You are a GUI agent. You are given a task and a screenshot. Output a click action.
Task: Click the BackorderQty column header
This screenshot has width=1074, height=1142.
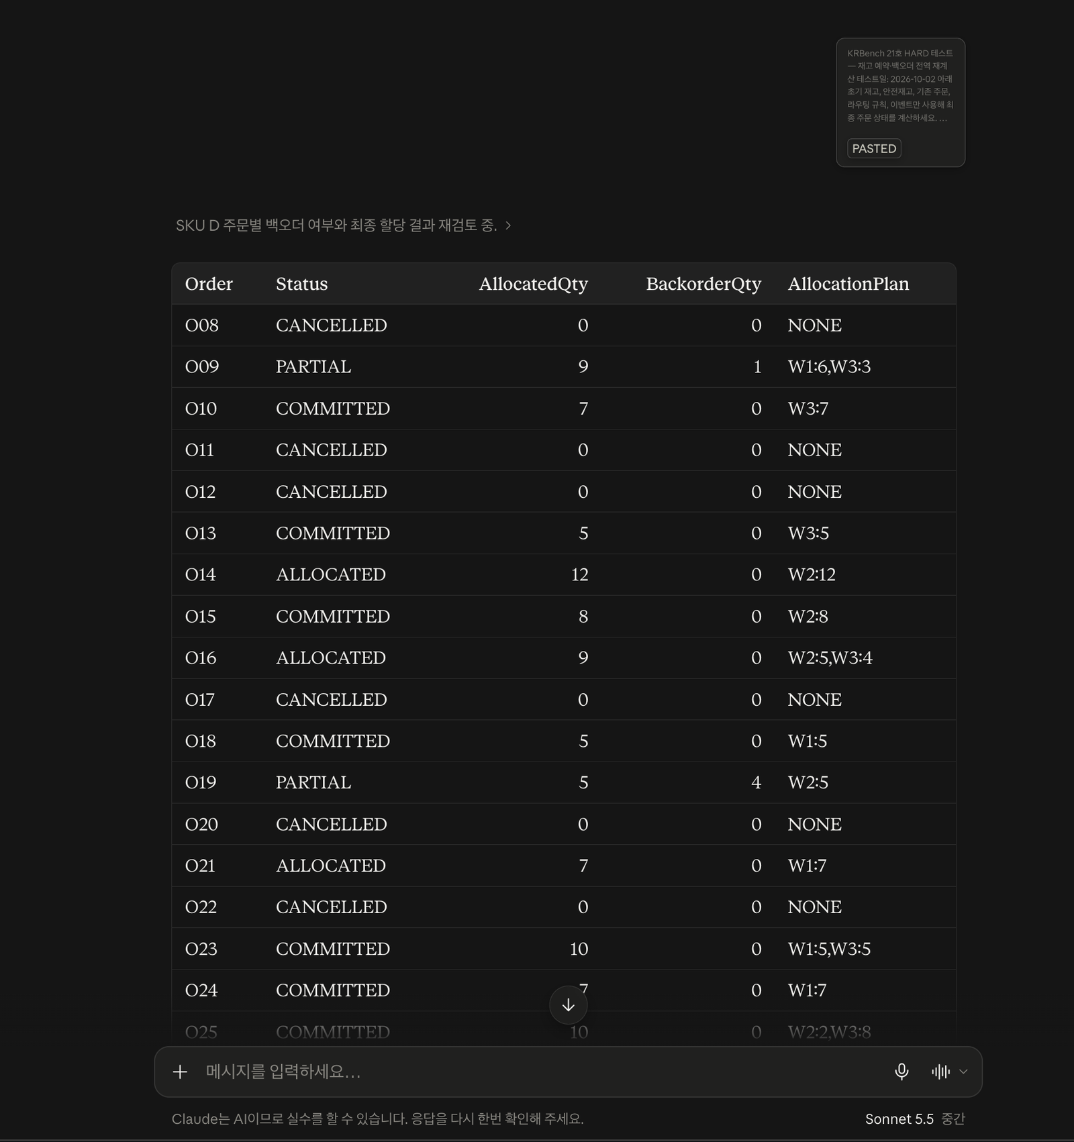(703, 284)
